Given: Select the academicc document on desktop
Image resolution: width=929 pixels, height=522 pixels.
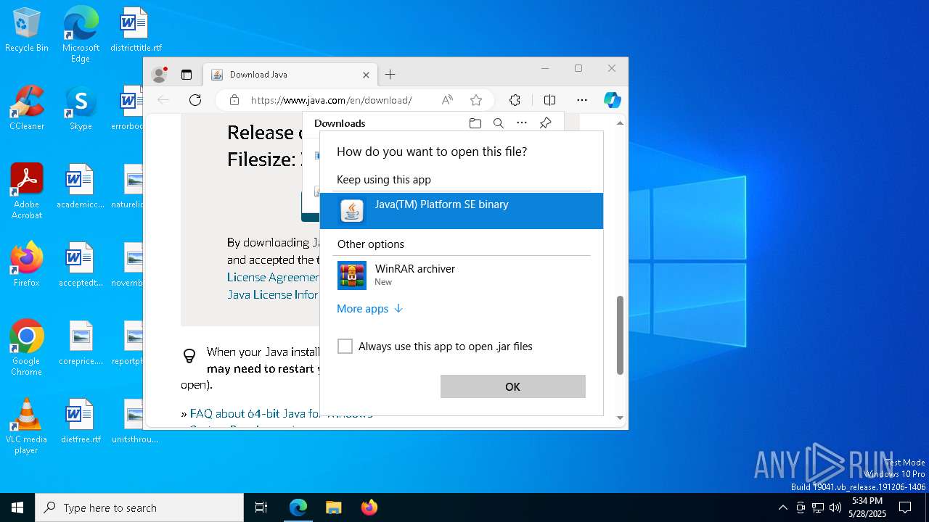Looking at the screenshot, I should click(81, 186).
